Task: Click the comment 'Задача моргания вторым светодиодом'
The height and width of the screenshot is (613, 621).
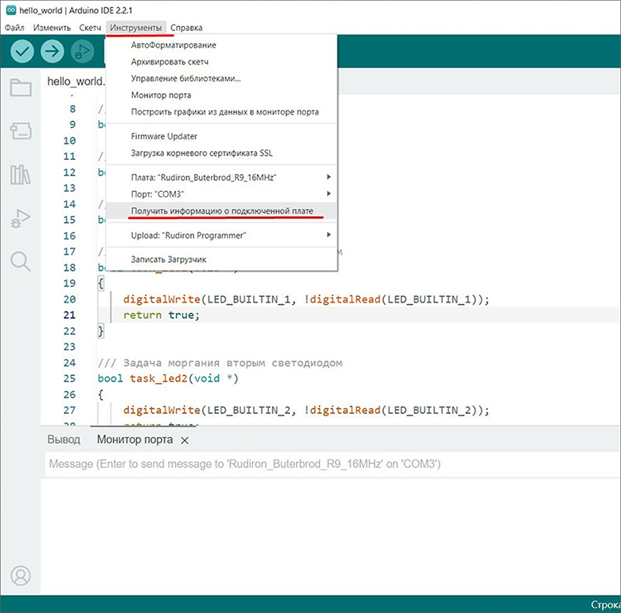Action: [x=232, y=363]
